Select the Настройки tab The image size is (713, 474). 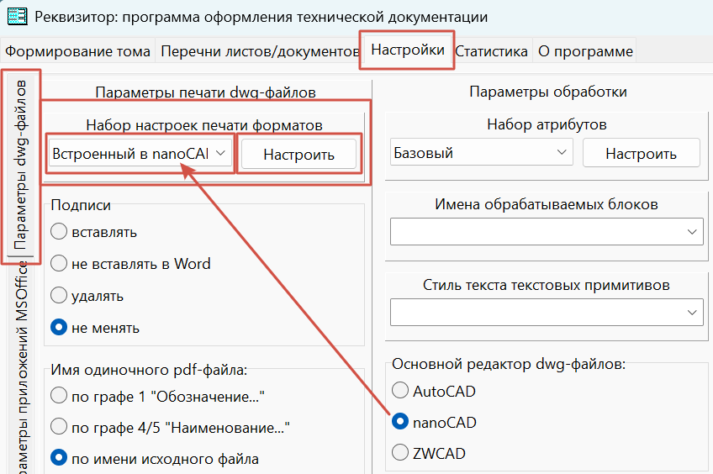408,50
